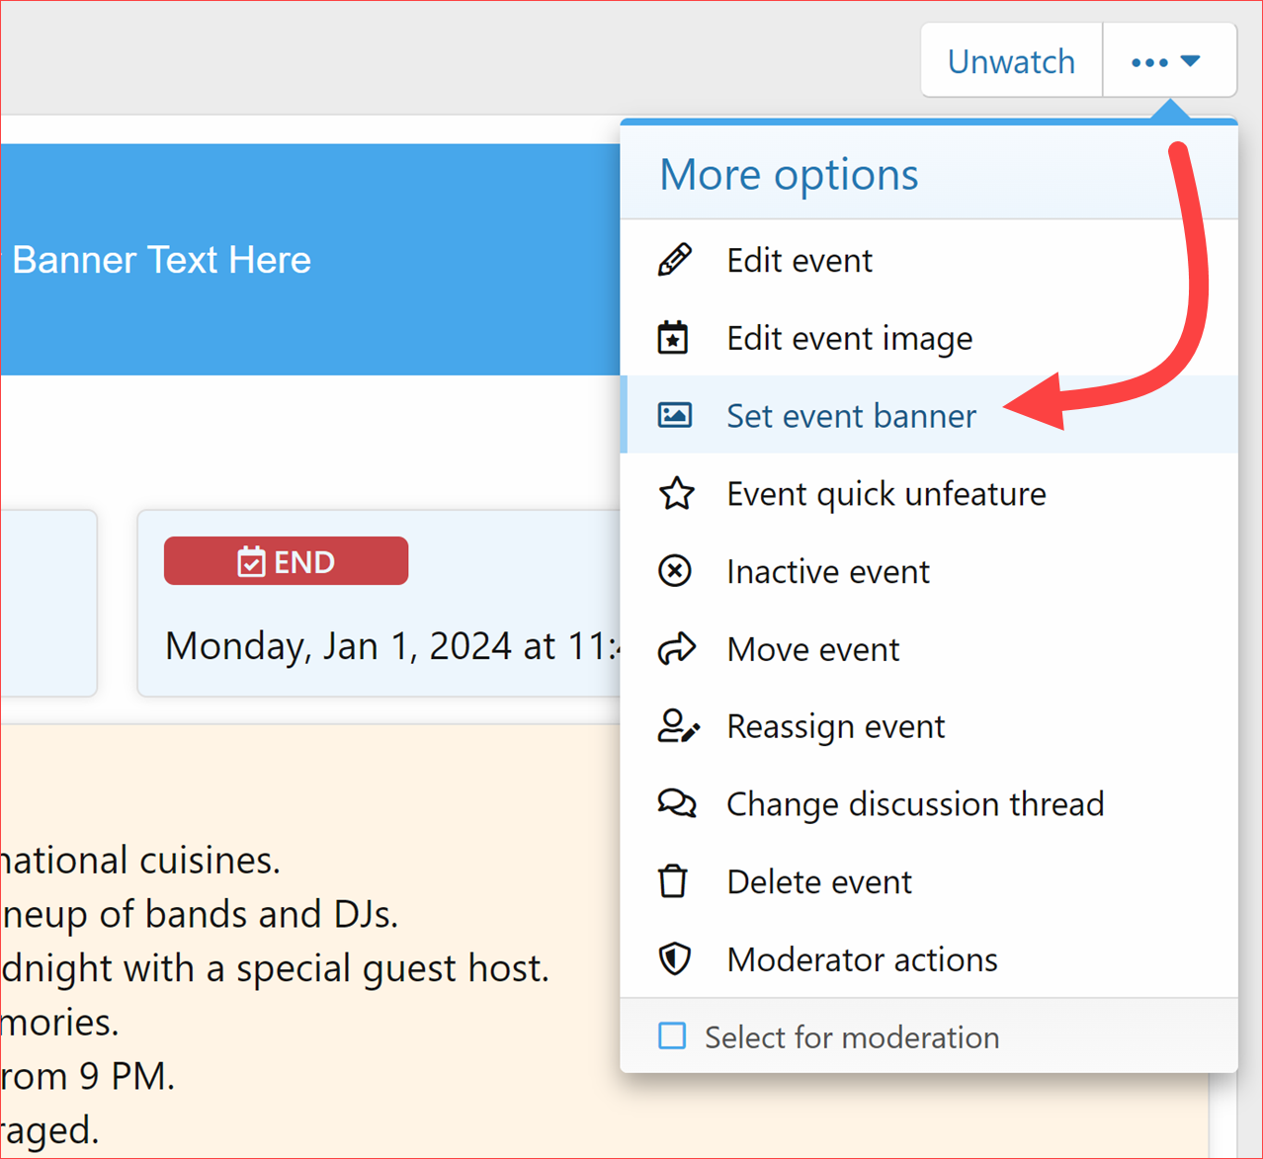
Task: Choose Edit event from the menu
Action: point(929,260)
